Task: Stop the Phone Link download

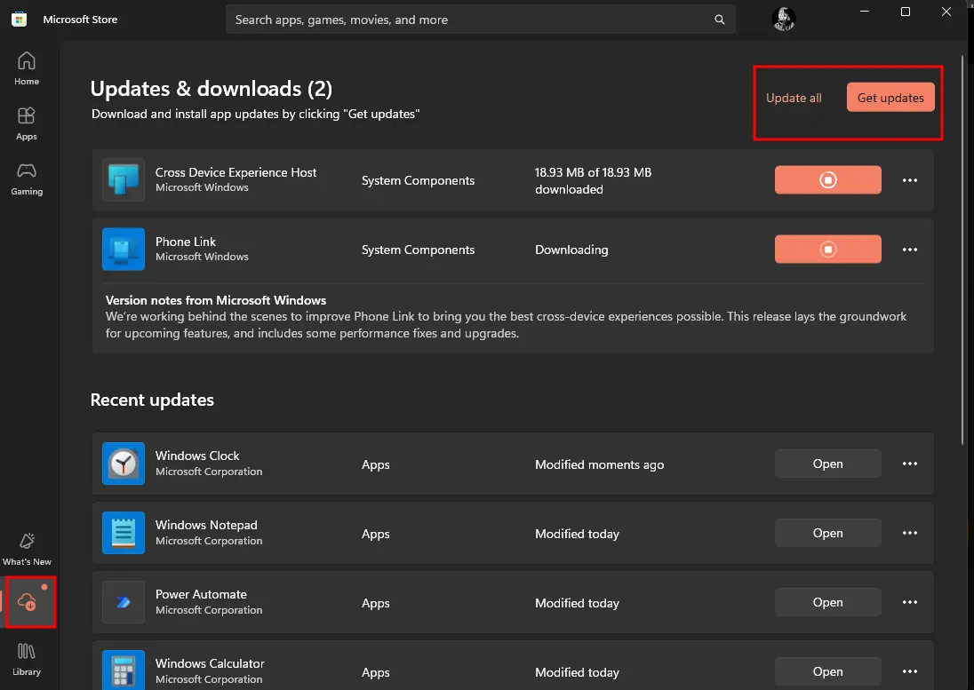Action: (827, 250)
